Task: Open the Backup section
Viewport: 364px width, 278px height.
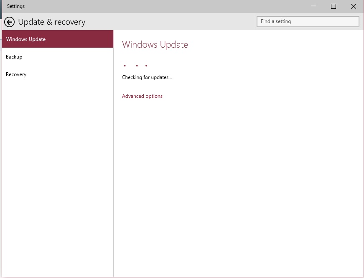Action: [58, 57]
